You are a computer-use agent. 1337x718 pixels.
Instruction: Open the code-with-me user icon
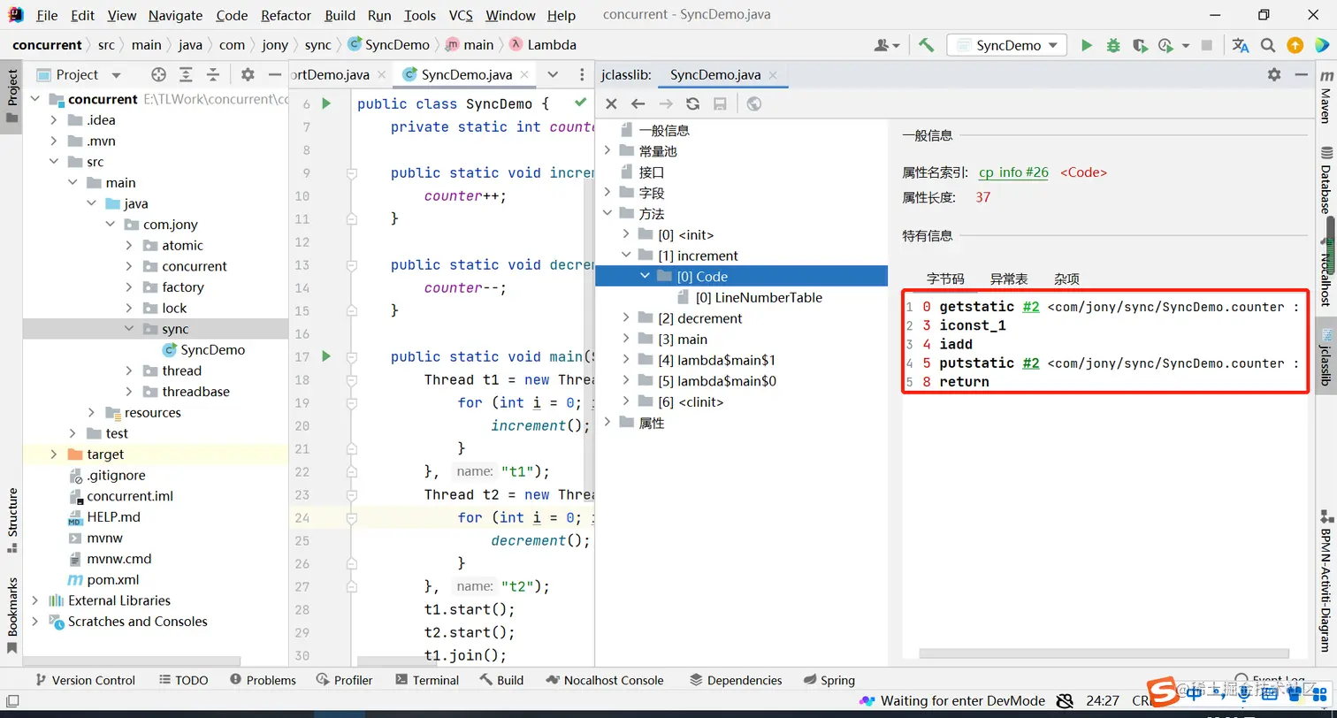pos(887,45)
